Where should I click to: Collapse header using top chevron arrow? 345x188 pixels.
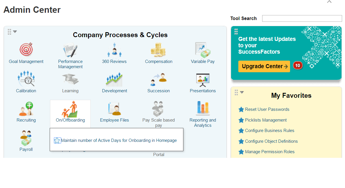point(329,2)
